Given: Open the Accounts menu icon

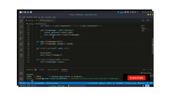Looking at the screenshot, I should (21, 73).
